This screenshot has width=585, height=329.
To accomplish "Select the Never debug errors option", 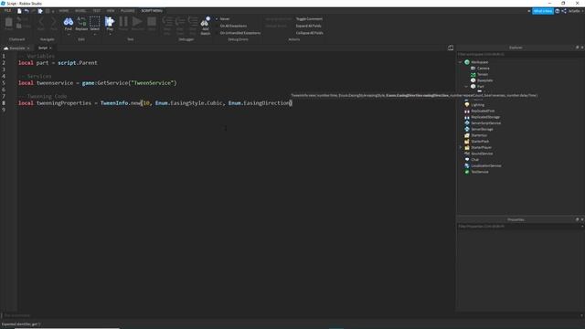I will pos(225,18).
